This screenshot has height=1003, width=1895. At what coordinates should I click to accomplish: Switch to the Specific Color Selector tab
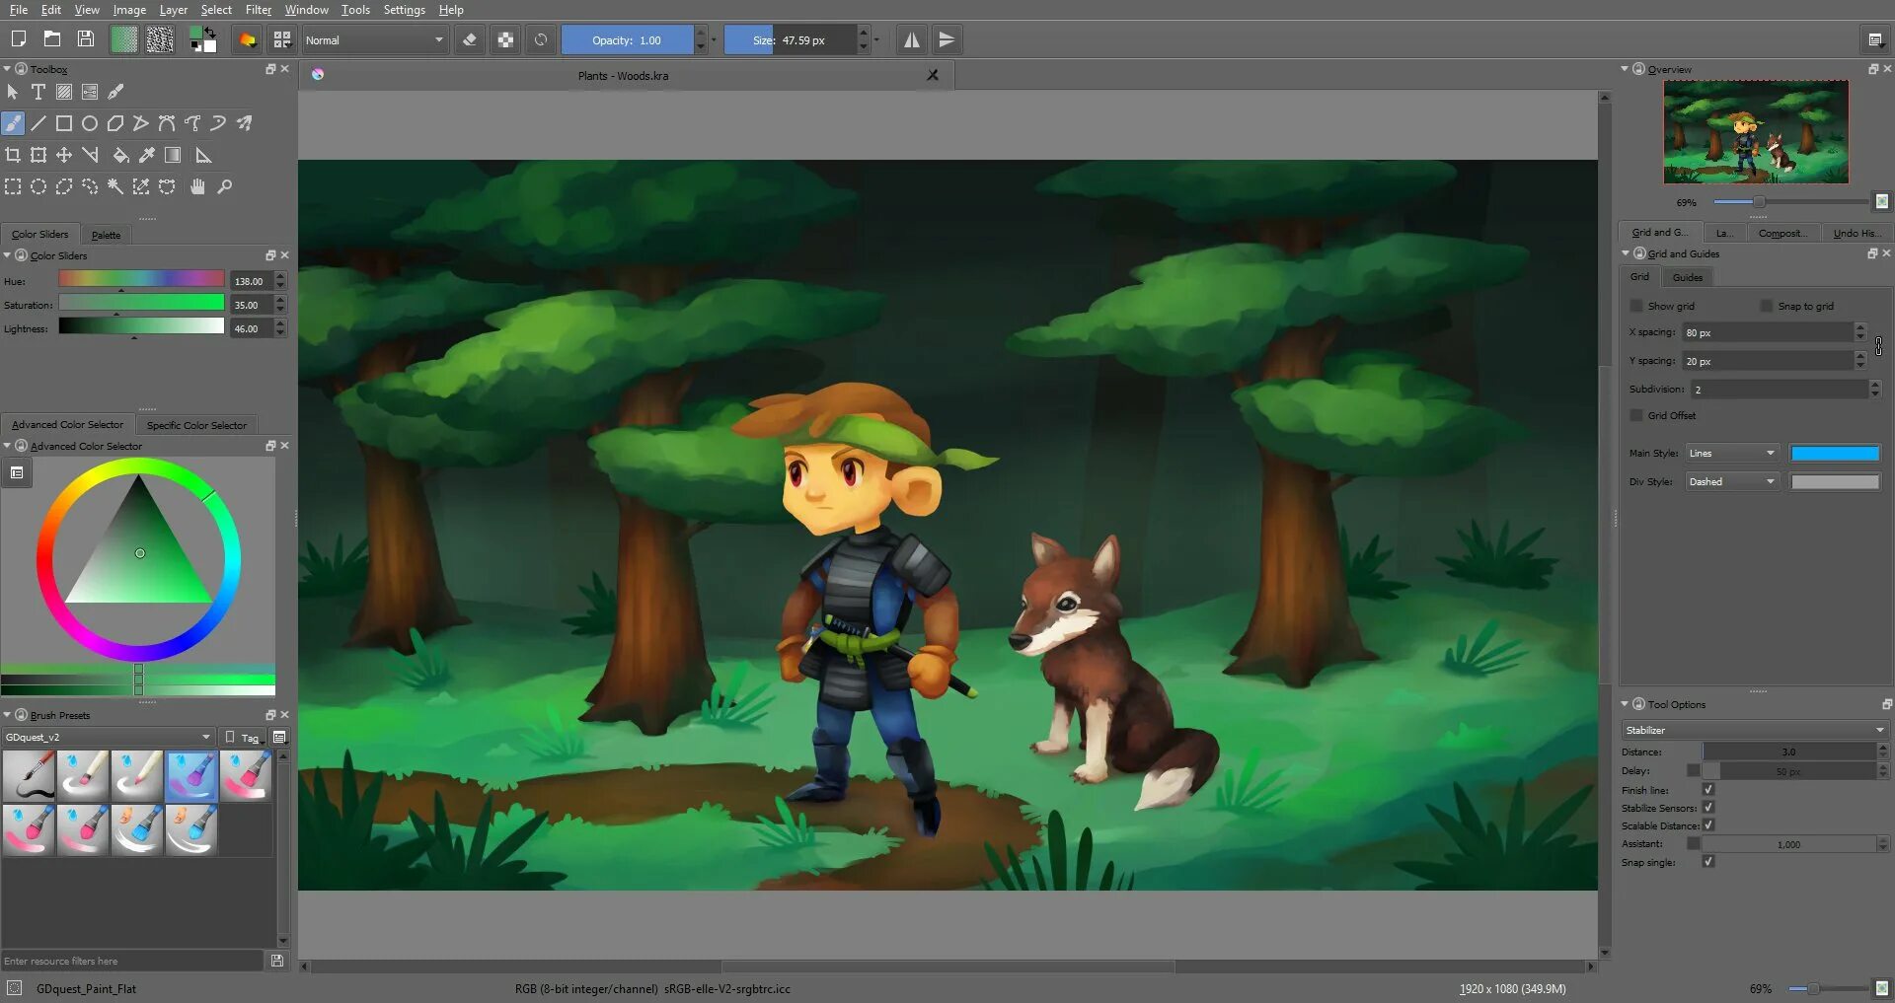(x=196, y=425)
